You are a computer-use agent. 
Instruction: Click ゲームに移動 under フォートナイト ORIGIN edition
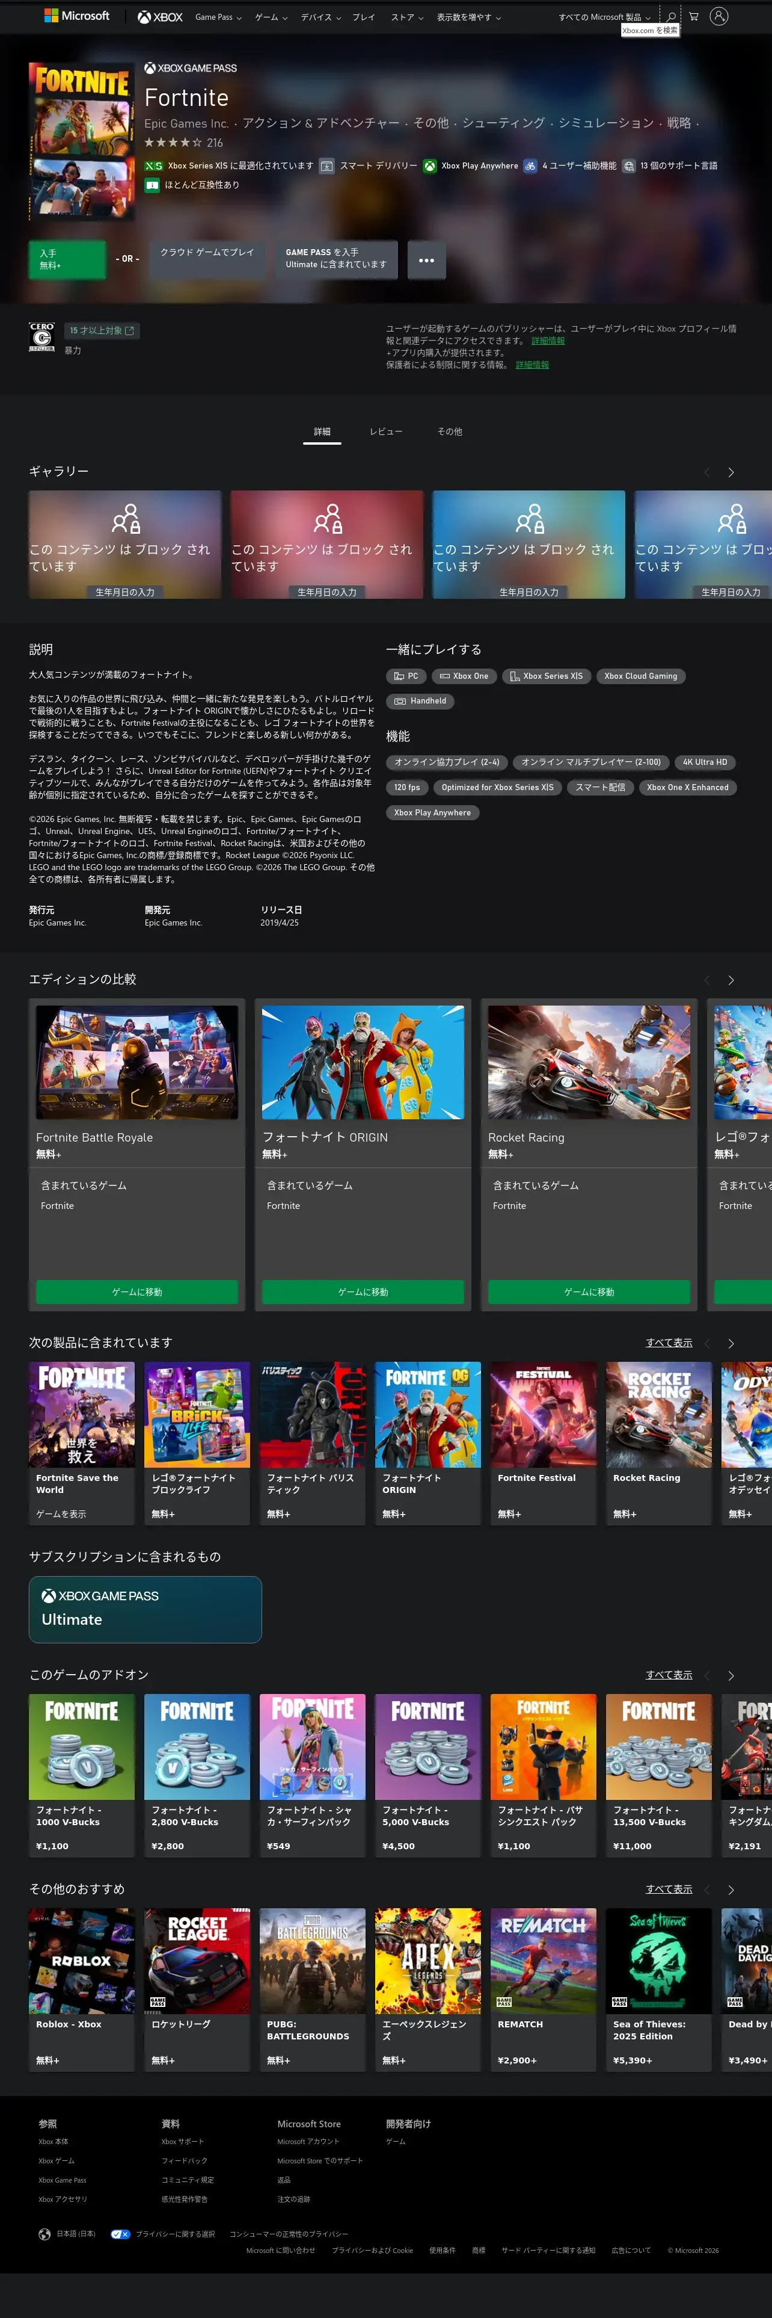click(363, 1292)
